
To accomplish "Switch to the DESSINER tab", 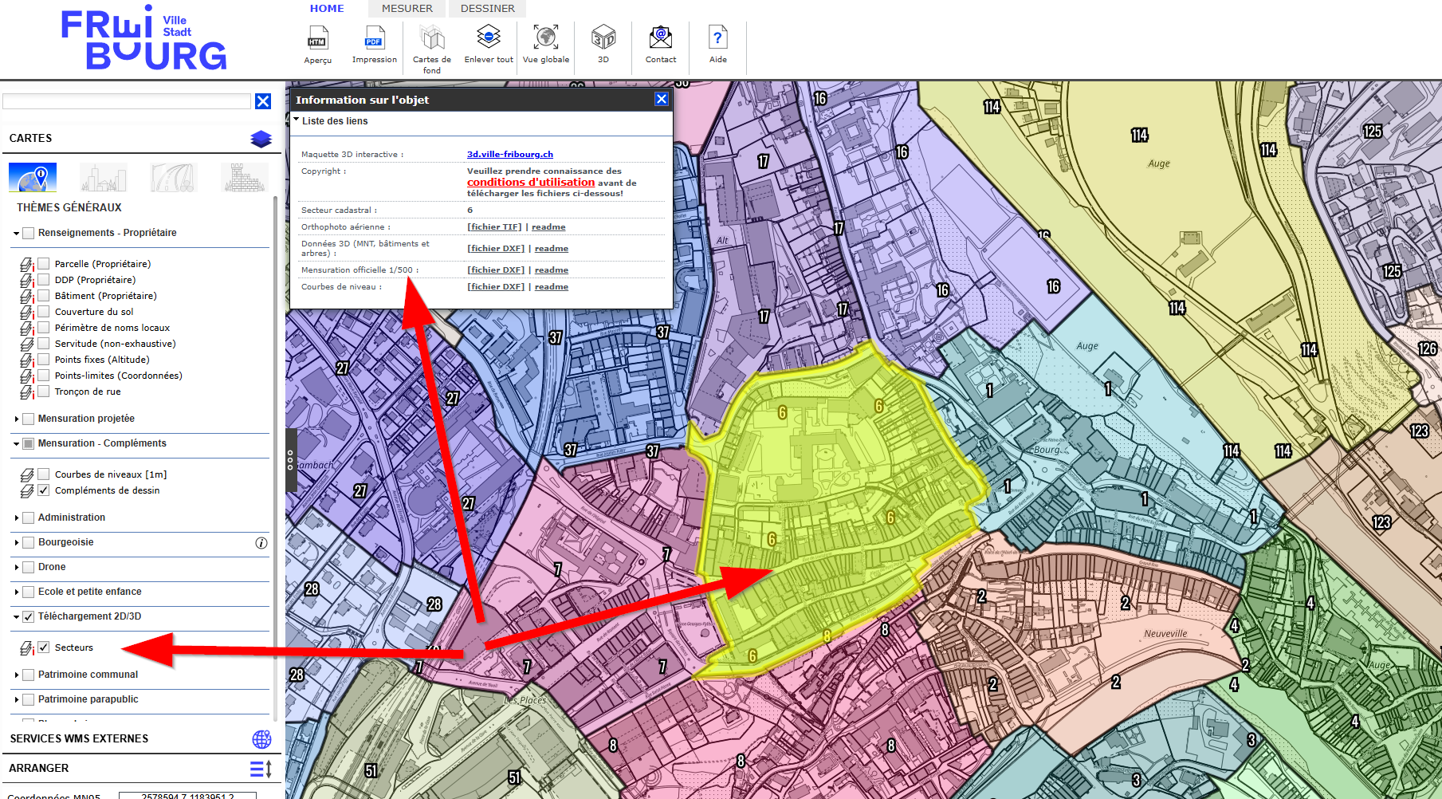I will coord(488,9).
